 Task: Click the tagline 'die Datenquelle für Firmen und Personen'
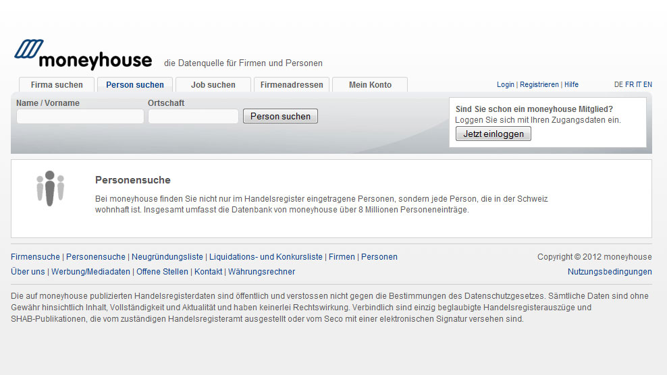[243, 63]
